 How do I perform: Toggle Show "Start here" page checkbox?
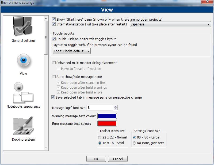click(x=54, y=19)
